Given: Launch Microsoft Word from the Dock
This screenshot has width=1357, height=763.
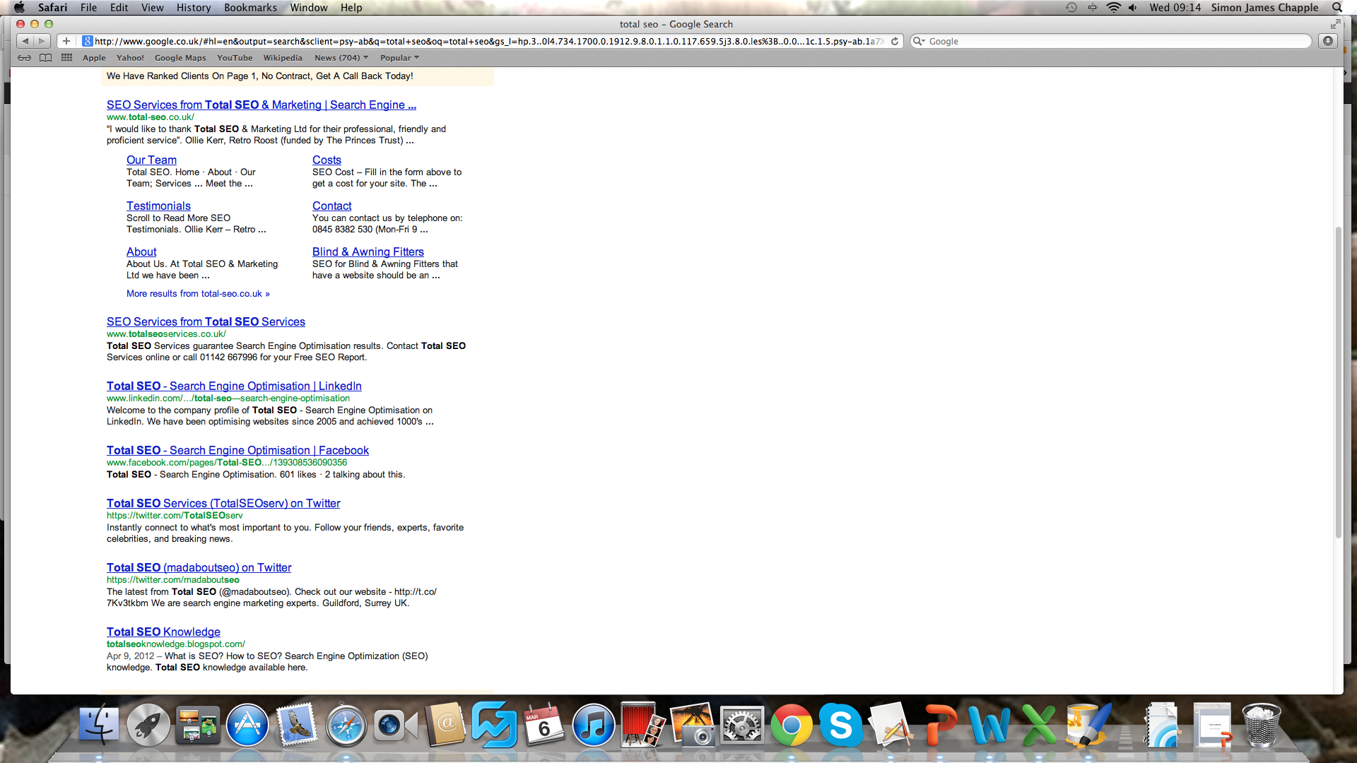Looking at the screenshot, I should click(x=989, y=725).
